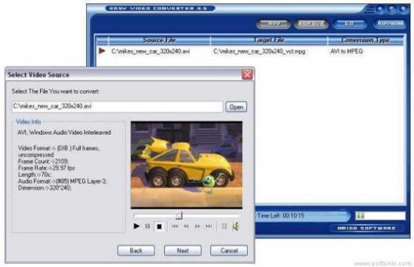Screen dimensions: 414x267
Task: Cancel the Select Video Source dialog
Action: [229, 250]
